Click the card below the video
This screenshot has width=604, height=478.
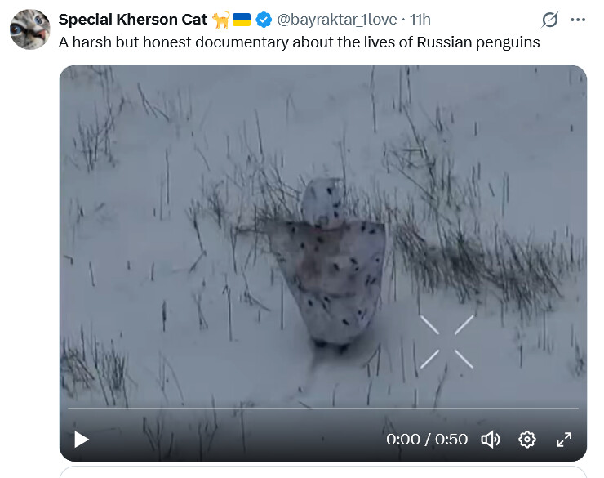click(x=322, y=472)
